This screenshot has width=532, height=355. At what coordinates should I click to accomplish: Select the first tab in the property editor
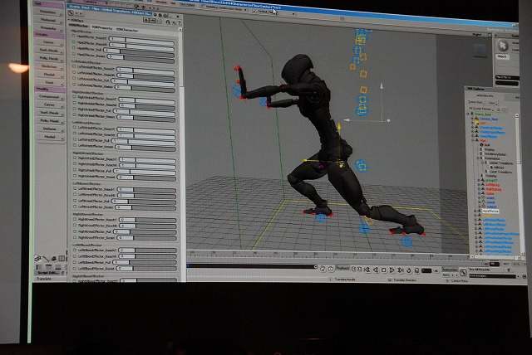(x=79, y=26)
